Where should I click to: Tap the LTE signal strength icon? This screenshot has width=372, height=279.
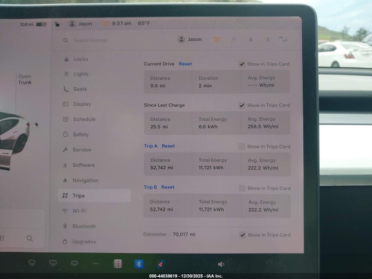click(284, 39)
